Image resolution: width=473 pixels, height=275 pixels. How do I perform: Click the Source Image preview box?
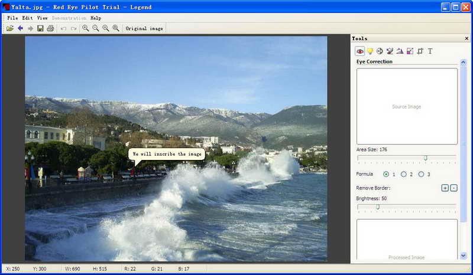(407, 106)
